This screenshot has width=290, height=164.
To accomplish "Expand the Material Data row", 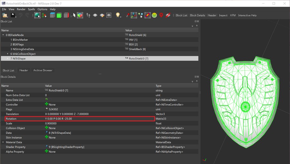I will (3, 142).
